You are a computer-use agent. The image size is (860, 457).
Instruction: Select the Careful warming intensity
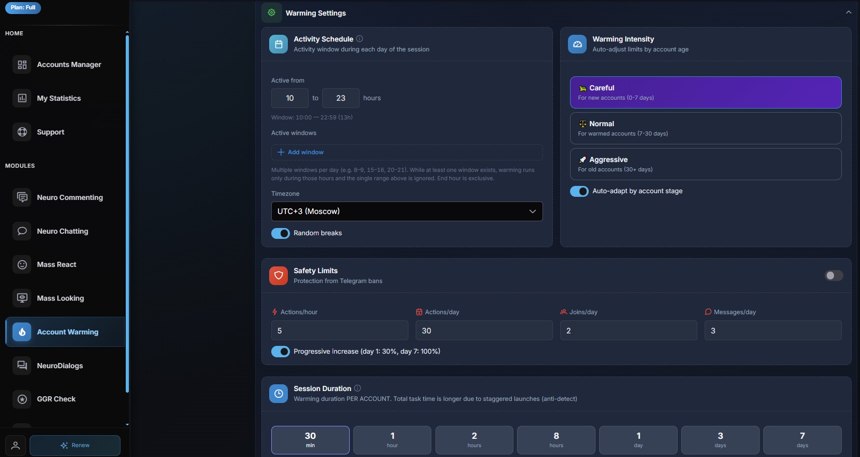point(706,92)
